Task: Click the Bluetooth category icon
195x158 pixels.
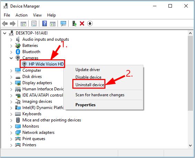Action: (x=18, y=52)
